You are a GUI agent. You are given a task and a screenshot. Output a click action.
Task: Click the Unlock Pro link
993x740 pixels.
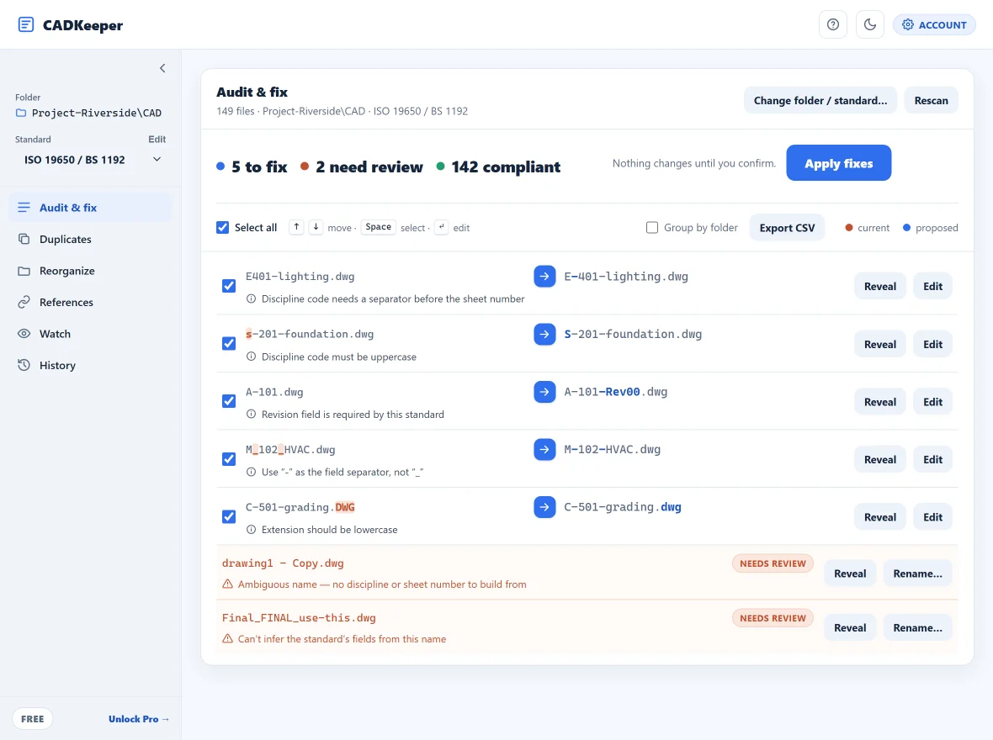[x=139, y=719]
